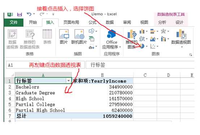The width and height of the screenshot is (200, 135).
Task: Take a screenshot with the camera icon
Action: (x=91, y=47)
